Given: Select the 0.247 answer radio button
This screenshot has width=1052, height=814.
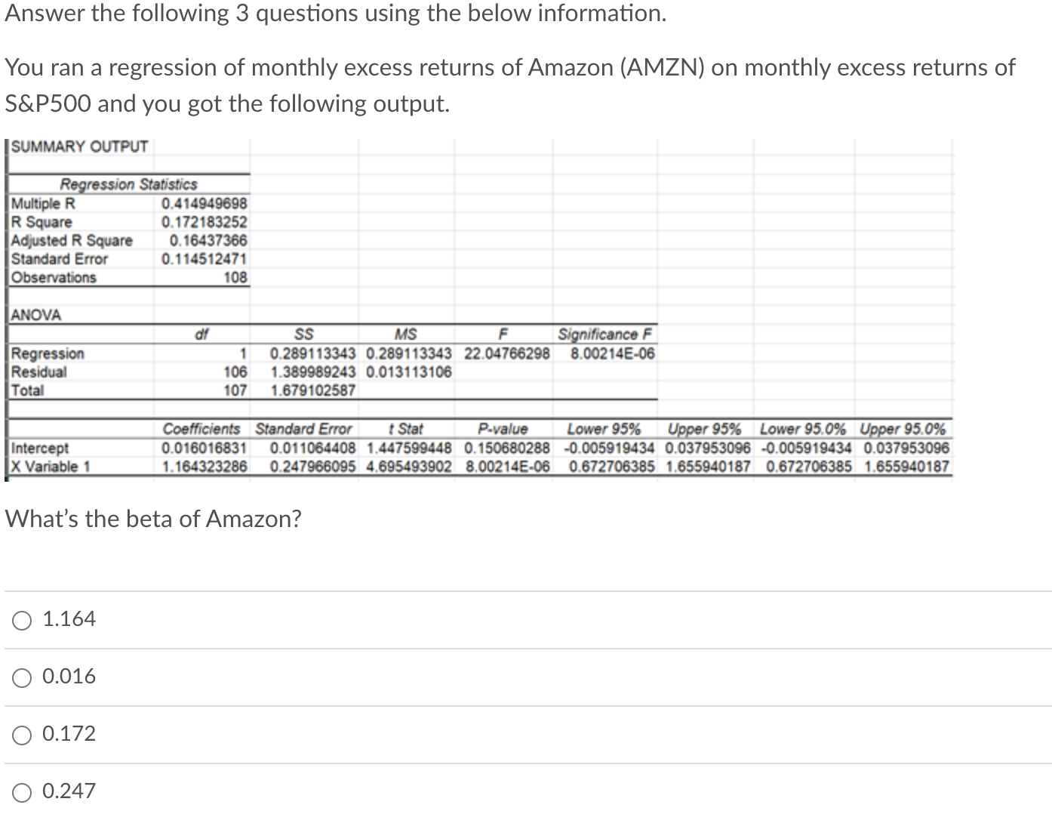Looking at the screenshot, I should [22, 791].
